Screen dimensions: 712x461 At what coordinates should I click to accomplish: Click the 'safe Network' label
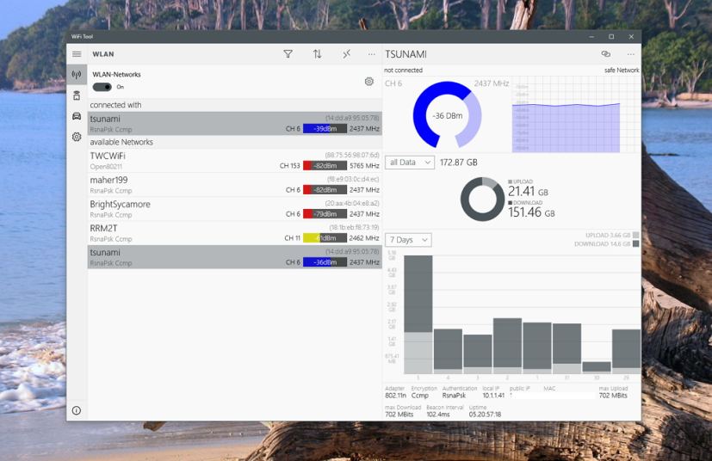pyautogui.click(x=622, y=71)
